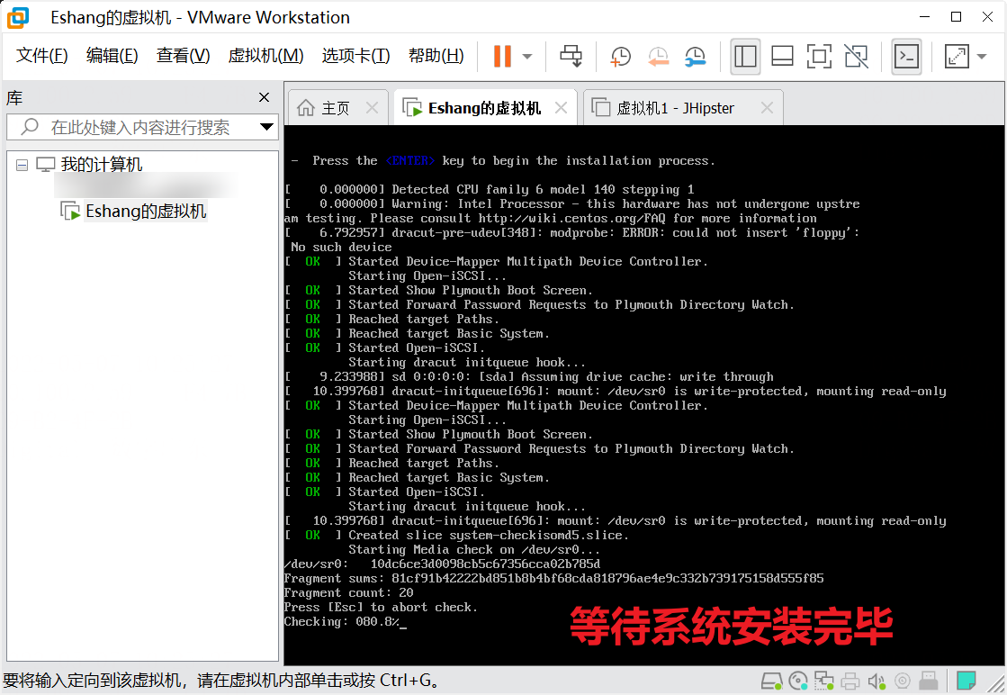This screenshot has width=1007, height=695.
Task: Click the CD/DVD drive status icon
Action: [x=798, y=681]
